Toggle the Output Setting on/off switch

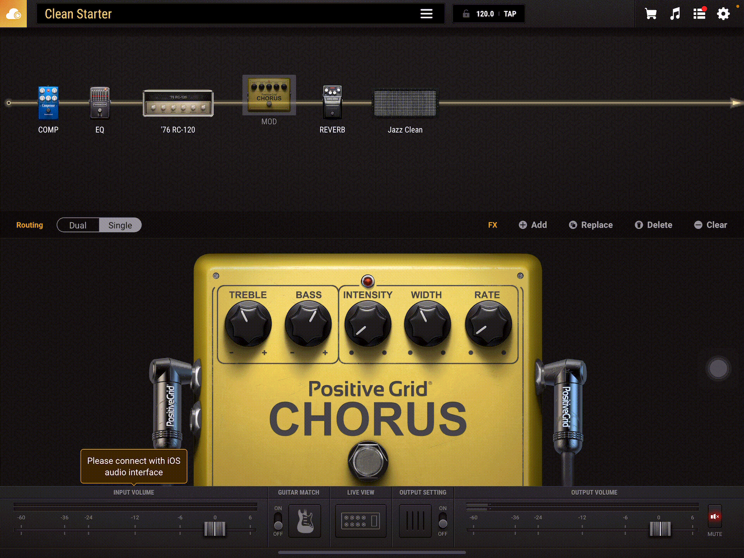[x=443, y=521]
